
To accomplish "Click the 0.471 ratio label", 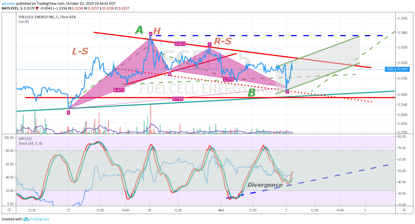I will click(119, 90).
